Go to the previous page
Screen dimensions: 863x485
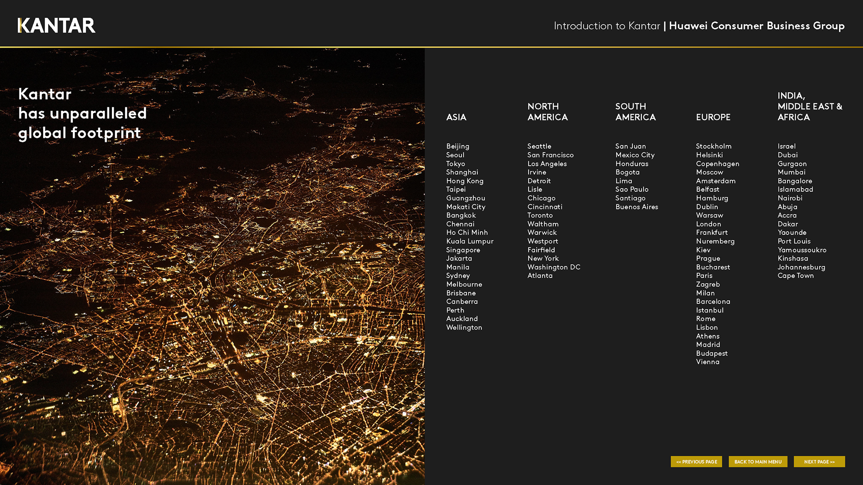(696, 462)
